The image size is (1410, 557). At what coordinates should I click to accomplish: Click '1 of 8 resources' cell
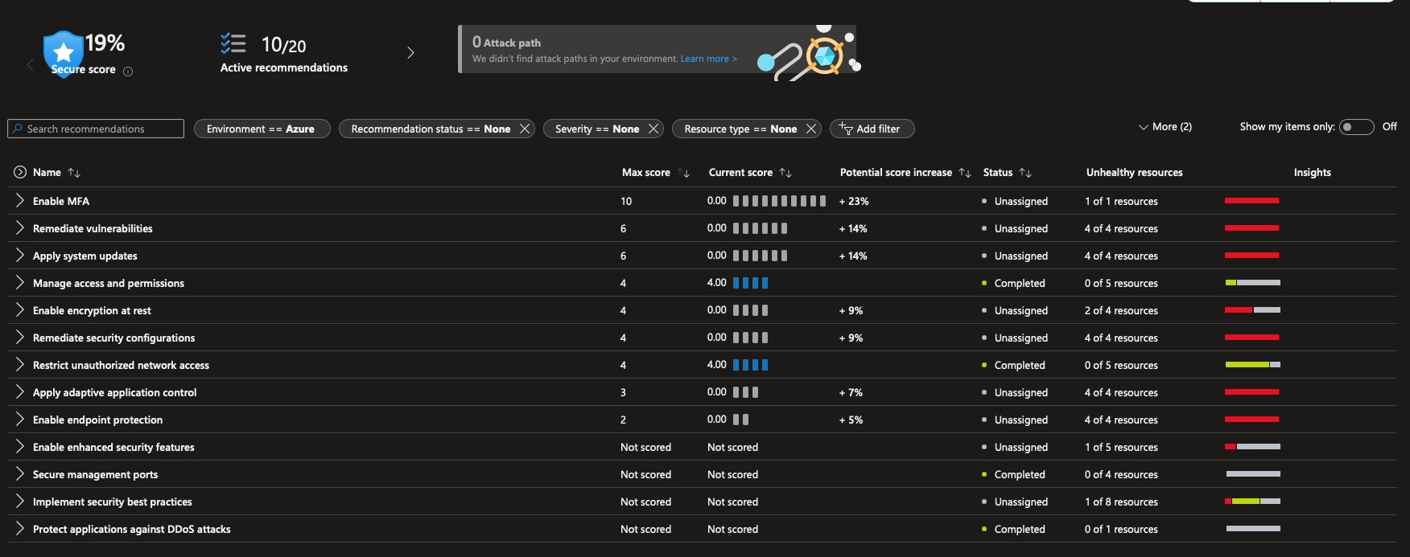[x=1121, y=502]
